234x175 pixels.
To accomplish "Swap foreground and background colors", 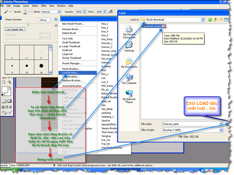I will click(10, 87).
